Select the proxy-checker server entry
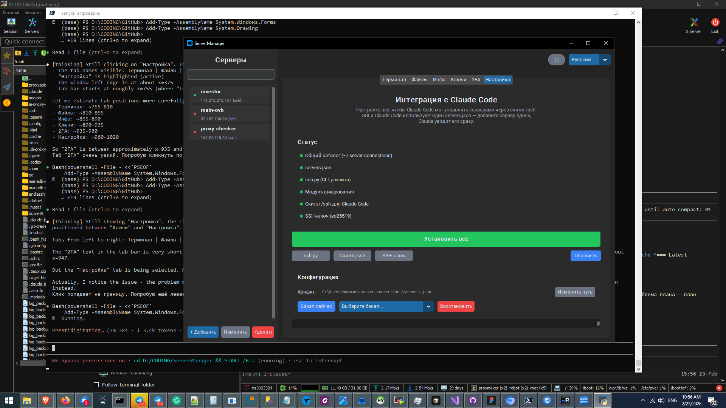This screenshot has height=408, width=726. coord(229,132)
